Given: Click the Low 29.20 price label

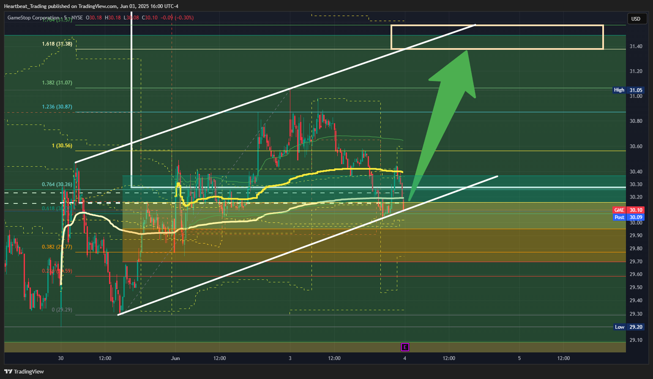Looking at the screenshot, I should [x=628, y=327].
